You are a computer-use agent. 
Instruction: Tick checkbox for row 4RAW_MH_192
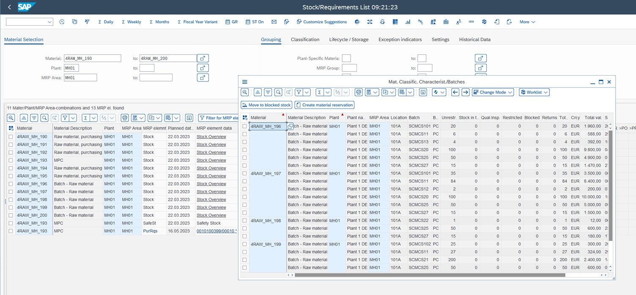[11, 153]
